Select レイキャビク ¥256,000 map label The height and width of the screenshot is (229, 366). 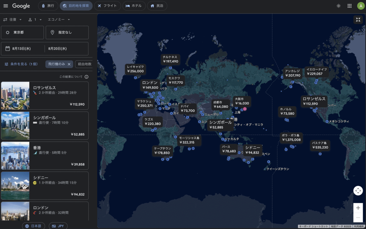(135, 69)
